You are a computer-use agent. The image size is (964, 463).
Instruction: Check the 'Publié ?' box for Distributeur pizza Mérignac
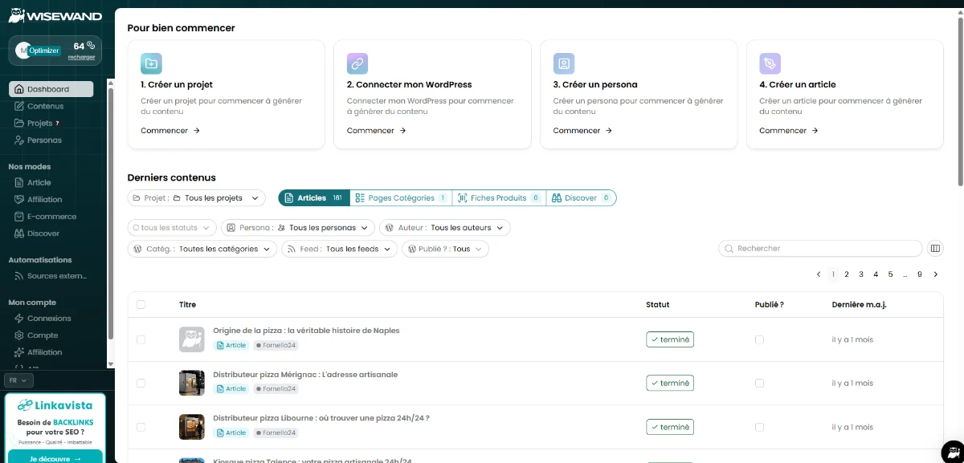coord(759,383)
